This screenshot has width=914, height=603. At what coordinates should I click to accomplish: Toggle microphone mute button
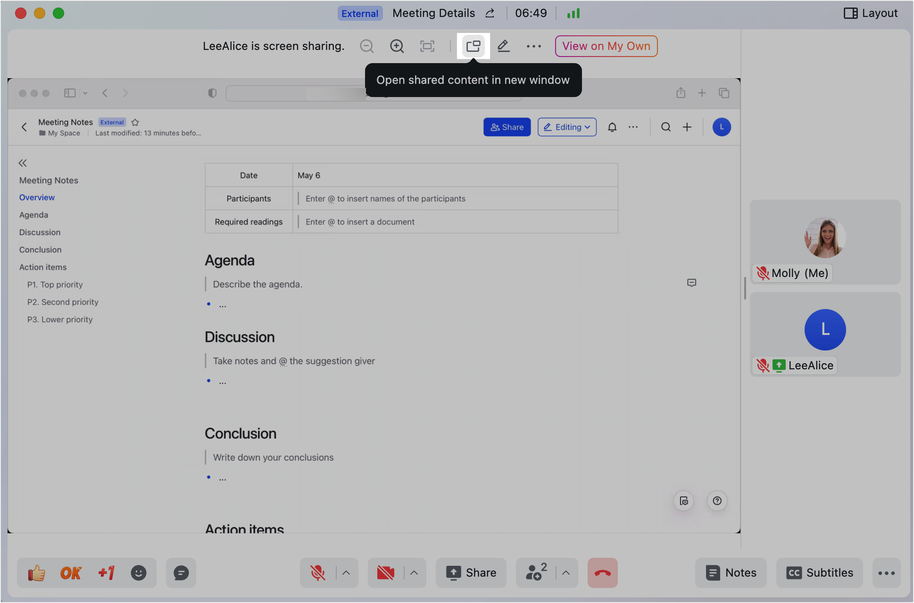pyautogui.click(x=318, y=573)
